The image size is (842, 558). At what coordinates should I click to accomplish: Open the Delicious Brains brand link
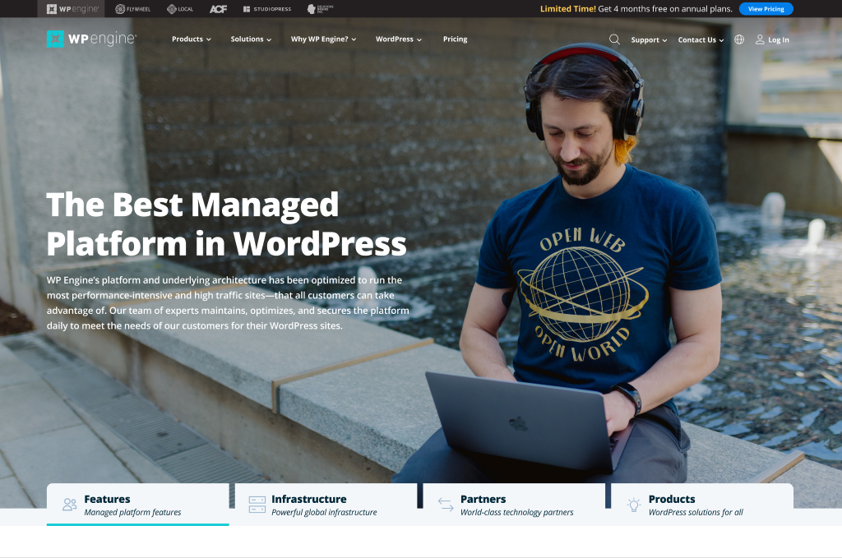320,9
